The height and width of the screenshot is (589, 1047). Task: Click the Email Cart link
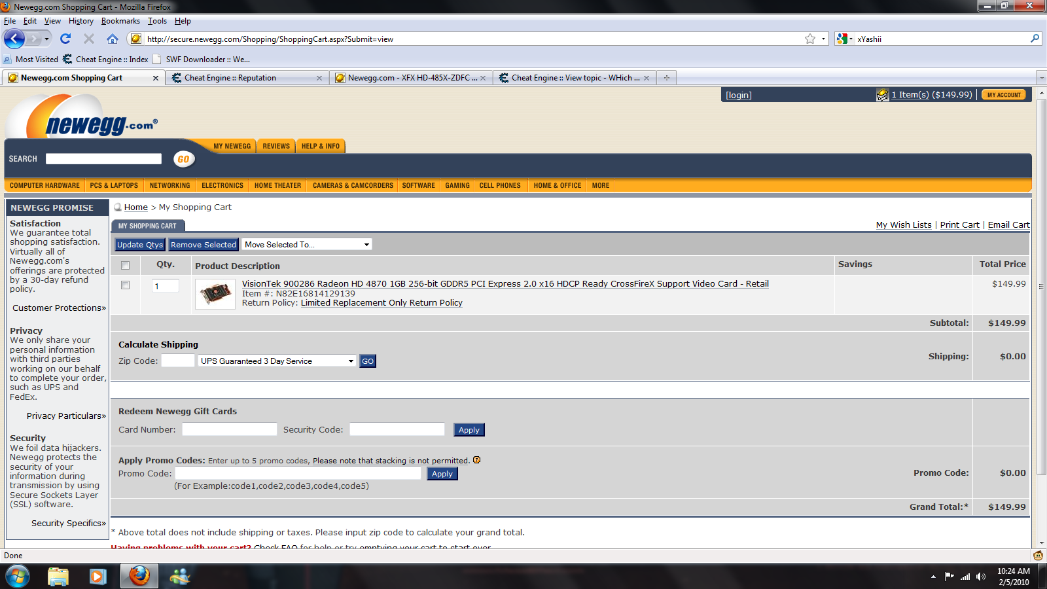click(x=1009, y=224)
